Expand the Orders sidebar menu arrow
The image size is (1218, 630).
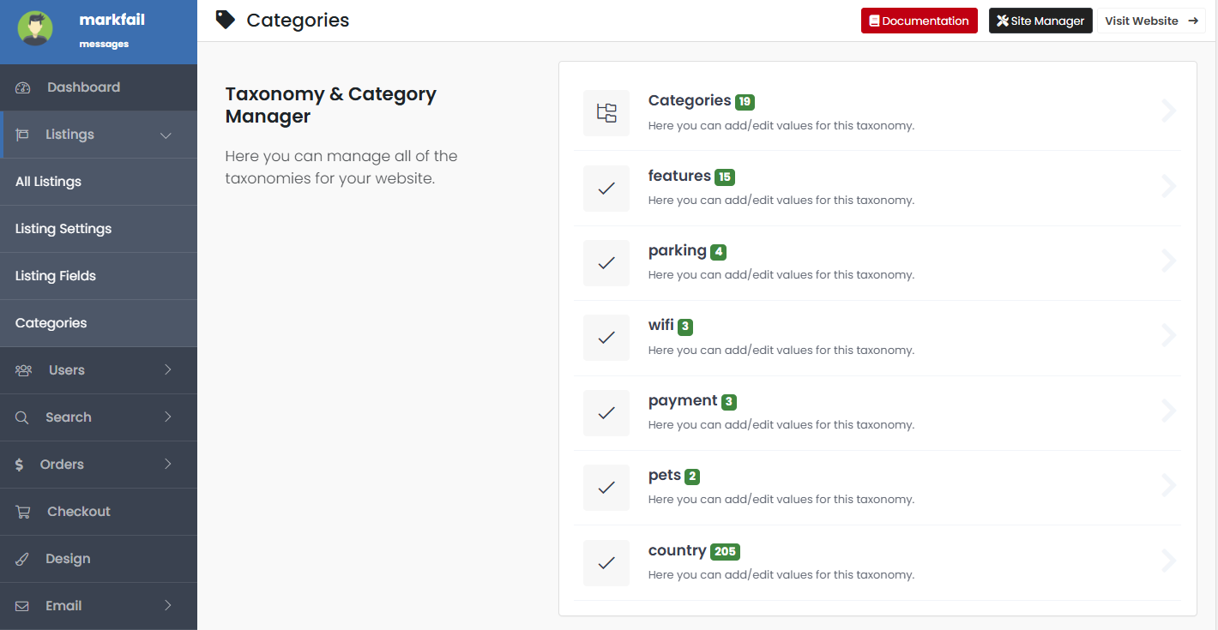[x=168, y=464]
